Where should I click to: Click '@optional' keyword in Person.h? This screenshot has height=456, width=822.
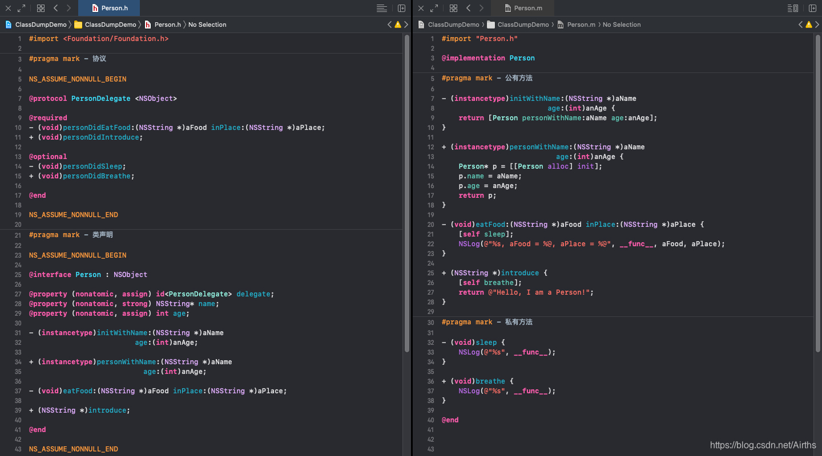[48, 157]
